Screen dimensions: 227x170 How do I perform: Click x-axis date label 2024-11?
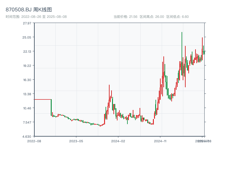(x=160, y=141)
